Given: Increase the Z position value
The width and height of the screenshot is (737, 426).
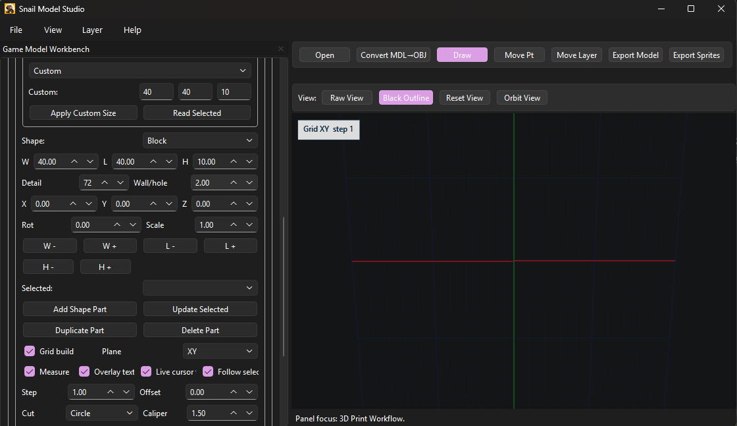Looking at the screenshot, I should click(234, 204).
